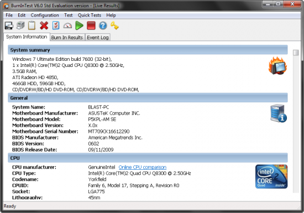Click 'Windows 7 Ultimate Edition' summary line
This screenshot has width=304, height=213.
coord(62,59)
